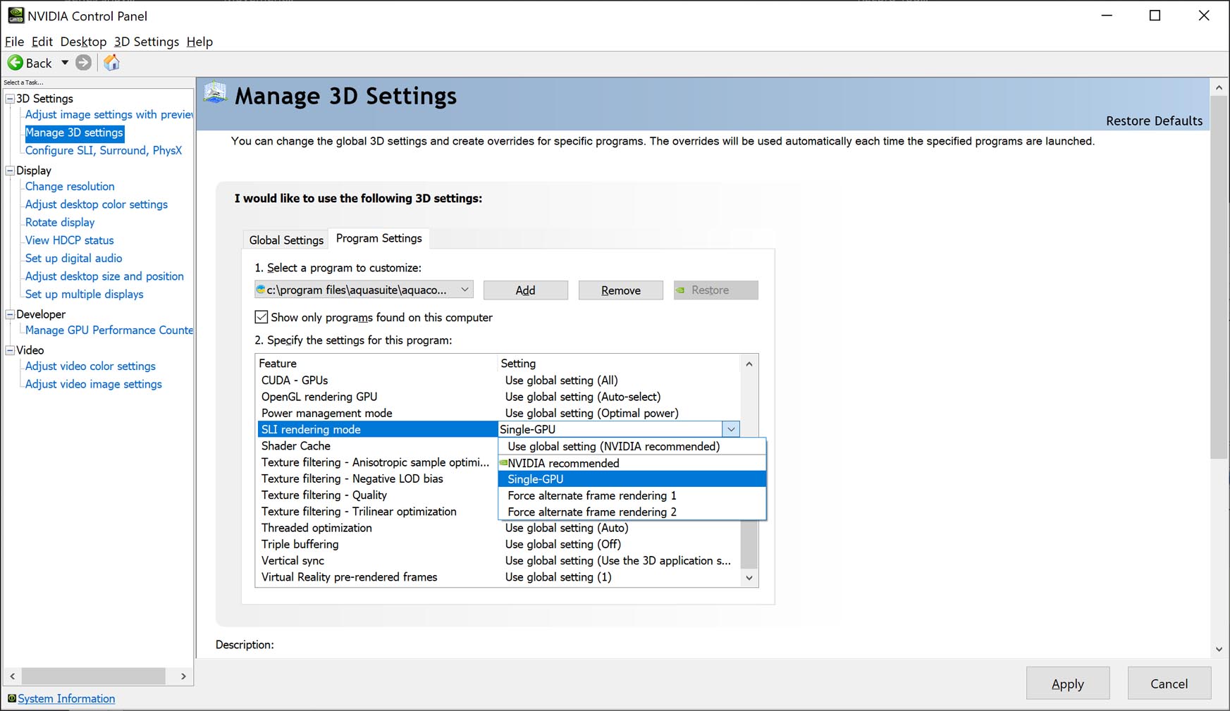This screenshot has height=711, width=1230.
Task: Click the Apply button
Action: tap(1067, 684)
